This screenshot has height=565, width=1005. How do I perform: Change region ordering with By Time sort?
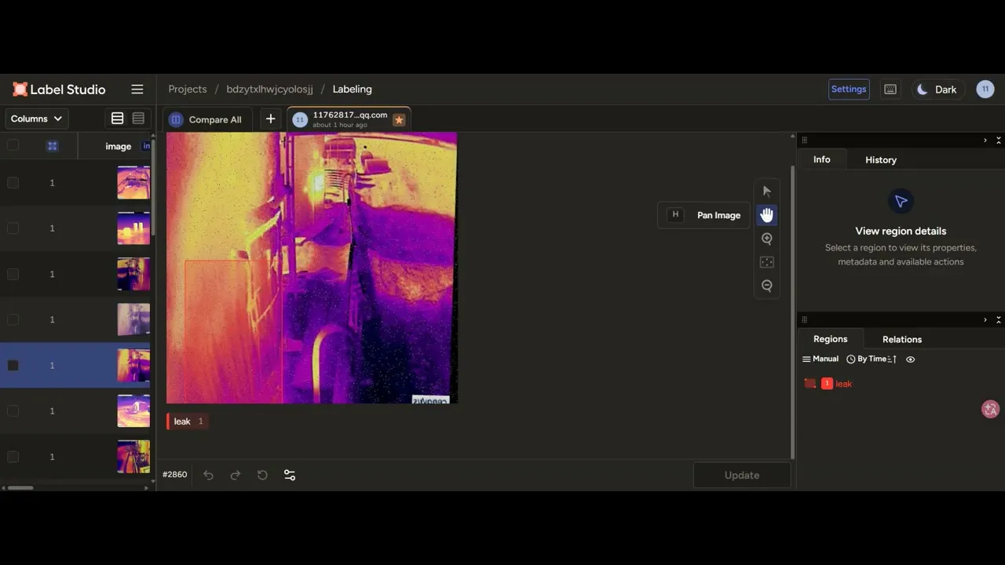872,359
